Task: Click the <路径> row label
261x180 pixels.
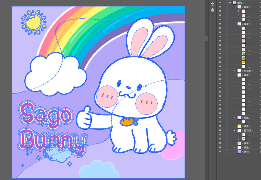Action: tap(246, 152)
